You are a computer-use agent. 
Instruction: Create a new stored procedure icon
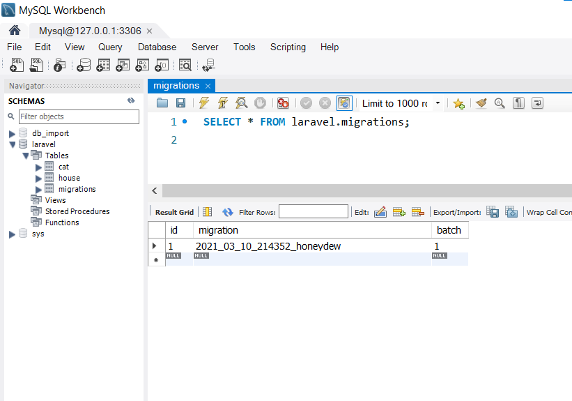point(142,65)
